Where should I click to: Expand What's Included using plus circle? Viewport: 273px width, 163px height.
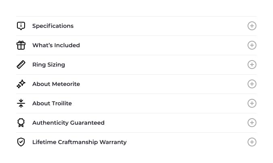[x=252, y=45]
